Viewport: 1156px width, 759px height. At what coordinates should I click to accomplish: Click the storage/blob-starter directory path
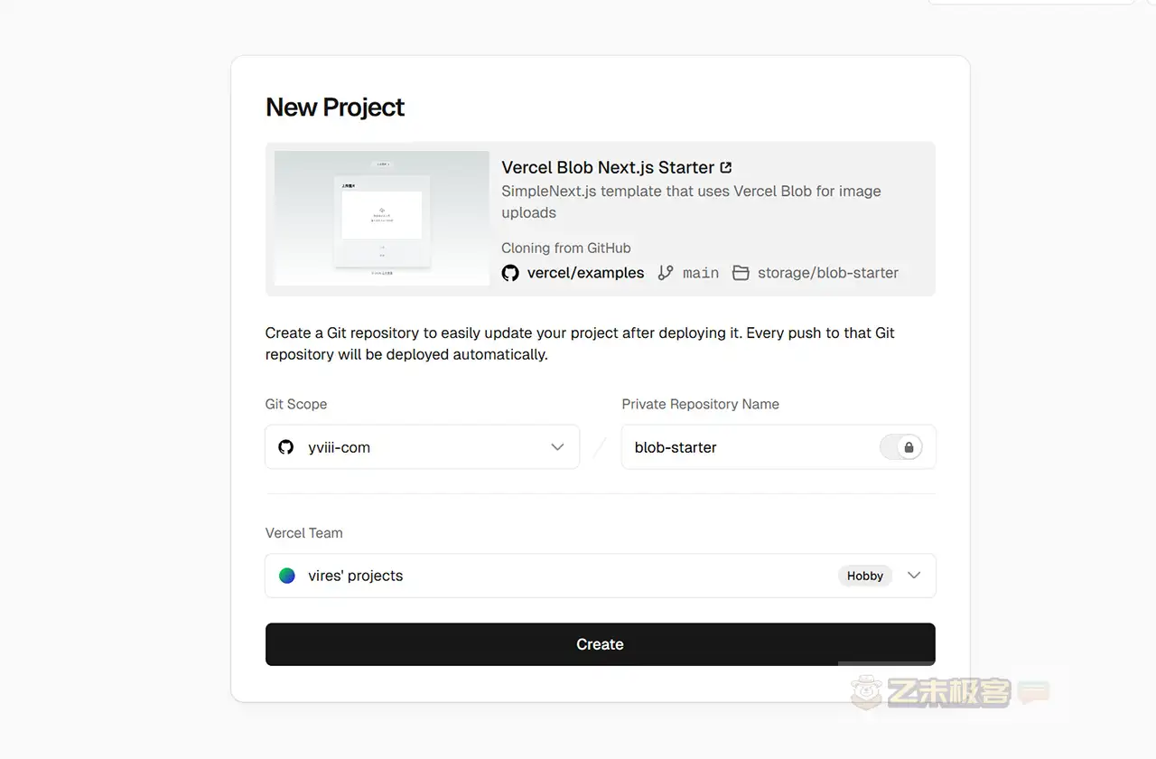point(827,273)
